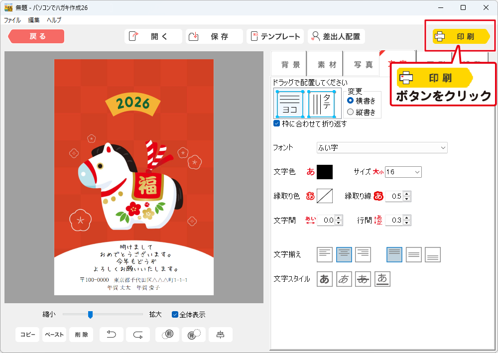
Task: Toggle 枠に合わせて折り返す checkbox
Action: pyautogui.click(x=277, y=123)
